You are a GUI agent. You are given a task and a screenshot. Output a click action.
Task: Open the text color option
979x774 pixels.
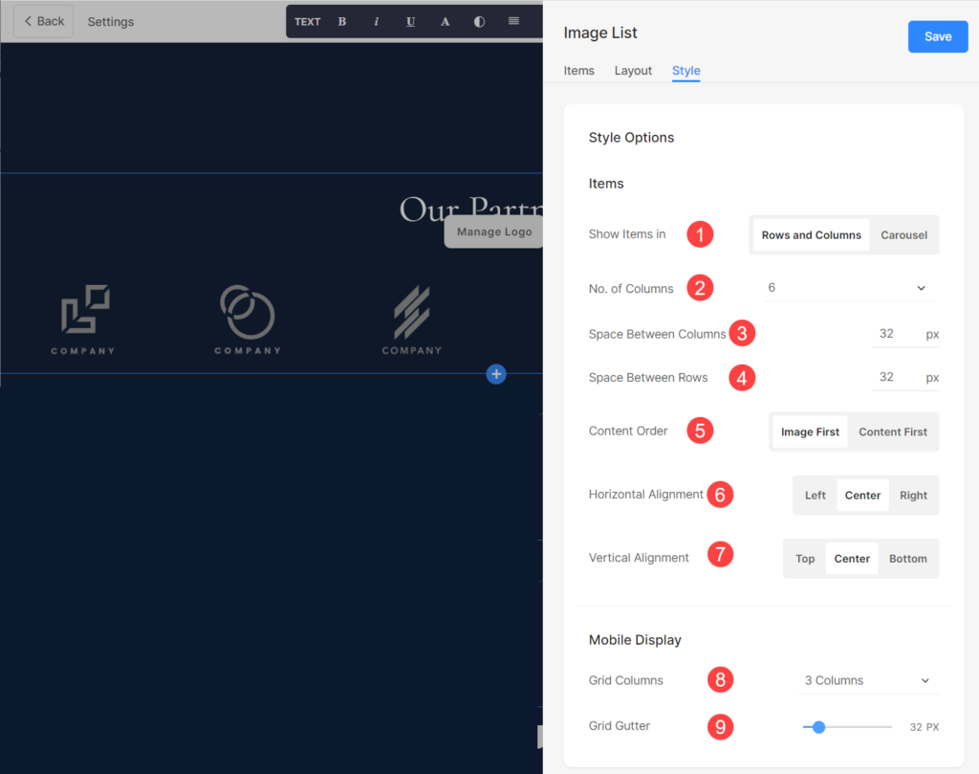pos(445,21)
